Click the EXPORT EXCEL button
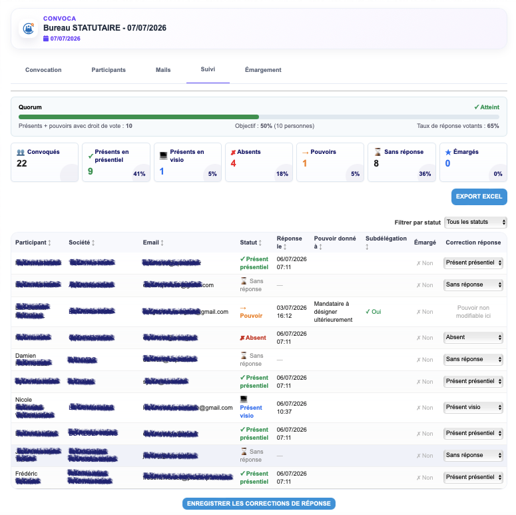This screenshot has height=515, width=516. 479,197
